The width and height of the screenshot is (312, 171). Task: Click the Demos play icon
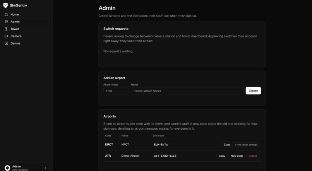point(6,43)
